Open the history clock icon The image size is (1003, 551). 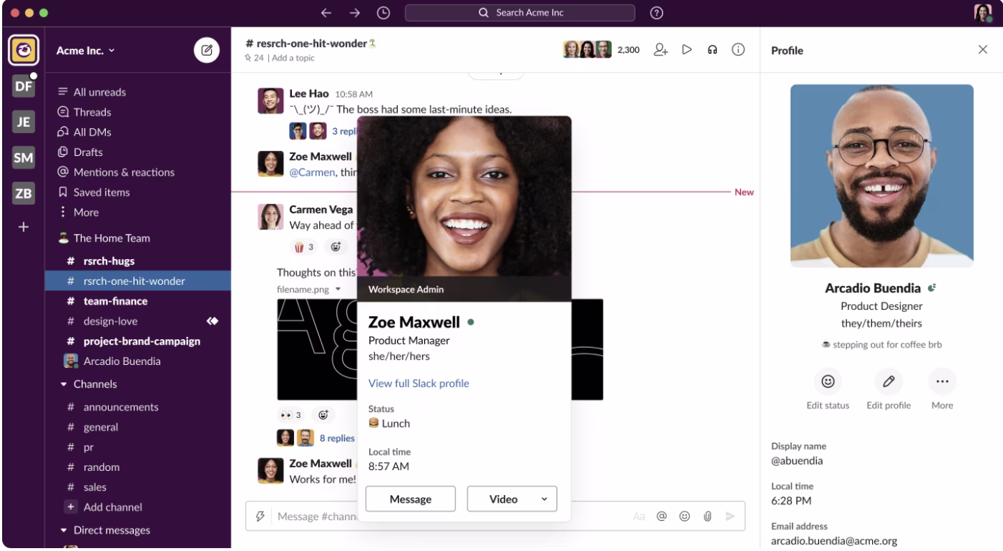click(383, 12)
